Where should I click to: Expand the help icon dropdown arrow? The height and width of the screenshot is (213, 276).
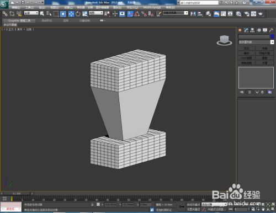point(248,3)
